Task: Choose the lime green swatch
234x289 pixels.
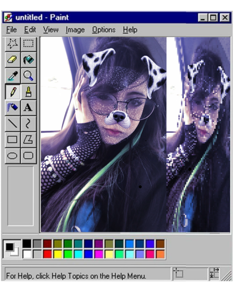Action: [x=68, y=254]
